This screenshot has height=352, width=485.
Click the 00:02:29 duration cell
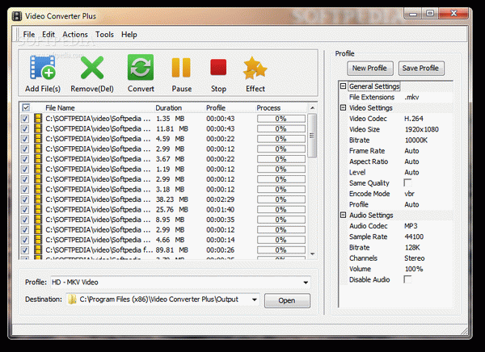[220, 199]
